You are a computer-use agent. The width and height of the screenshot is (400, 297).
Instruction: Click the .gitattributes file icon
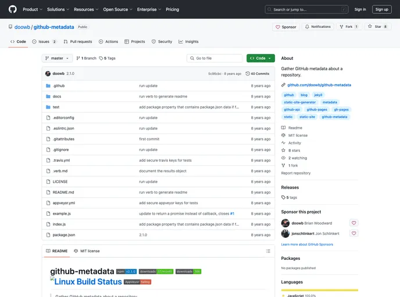tap(48, 139)
